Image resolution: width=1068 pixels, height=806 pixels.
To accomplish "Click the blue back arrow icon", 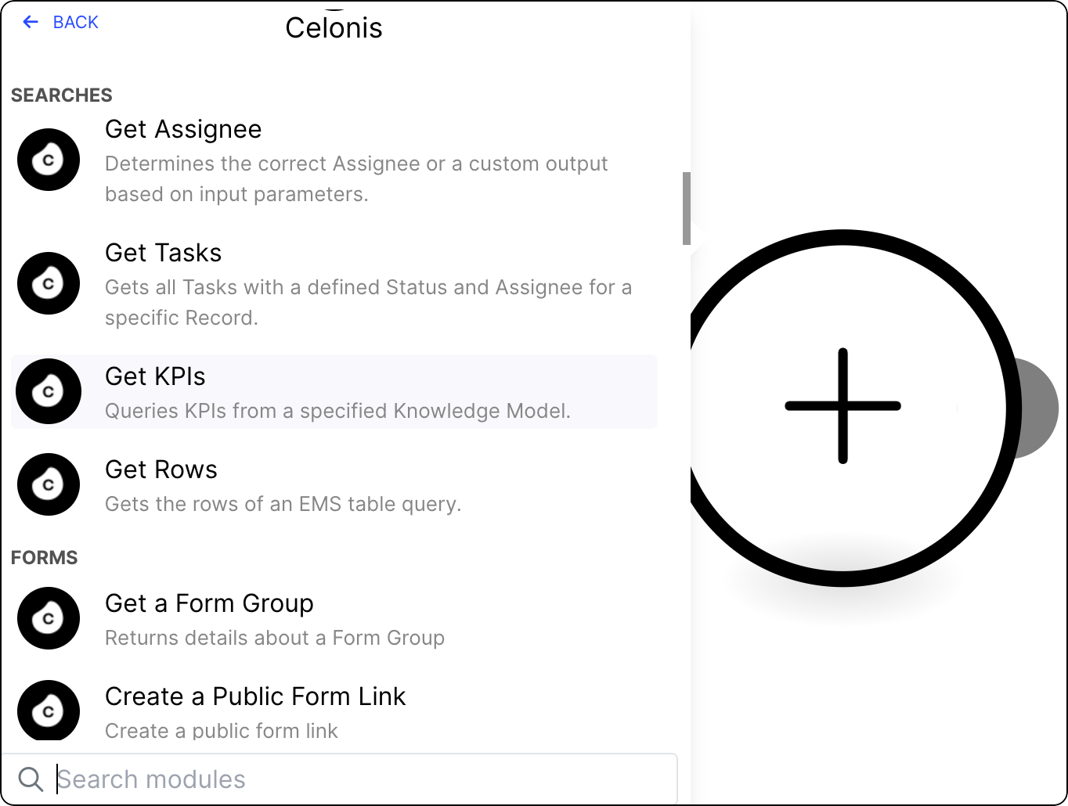I will point(31,23).
